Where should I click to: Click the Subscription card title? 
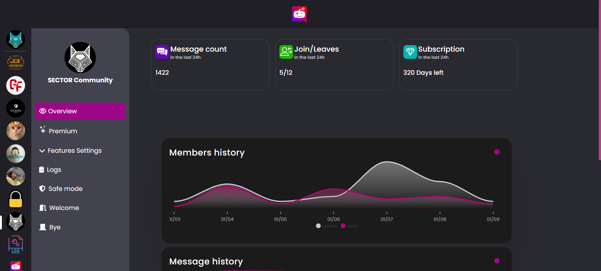pyautogui.click(x=441, y=49)
